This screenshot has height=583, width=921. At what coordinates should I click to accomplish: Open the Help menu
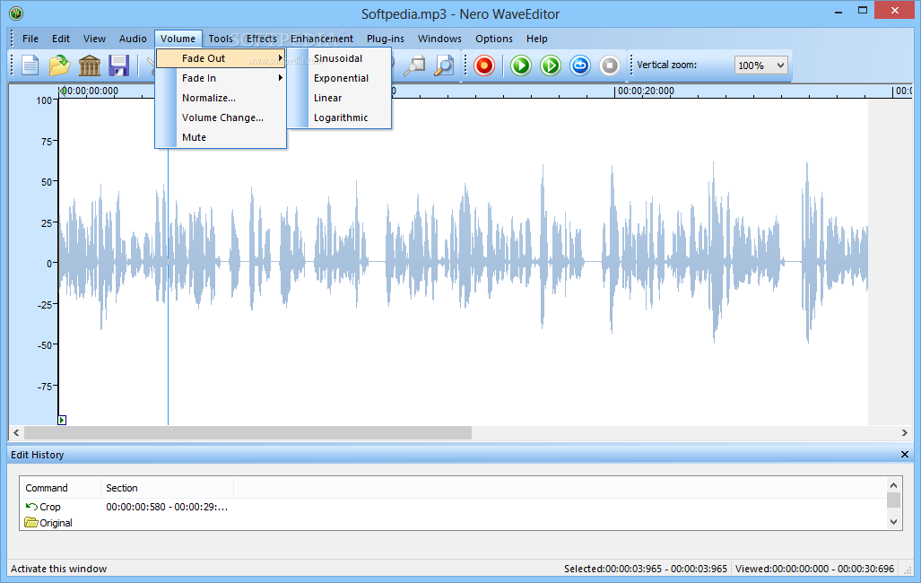537,39
